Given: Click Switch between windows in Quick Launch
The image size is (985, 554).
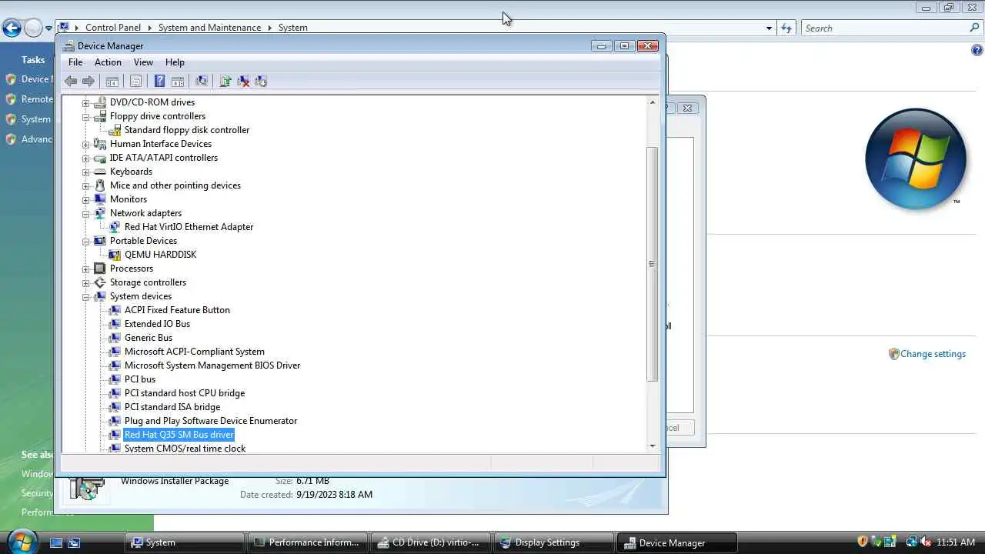Looking at the screenshot, I should point(74,542).
